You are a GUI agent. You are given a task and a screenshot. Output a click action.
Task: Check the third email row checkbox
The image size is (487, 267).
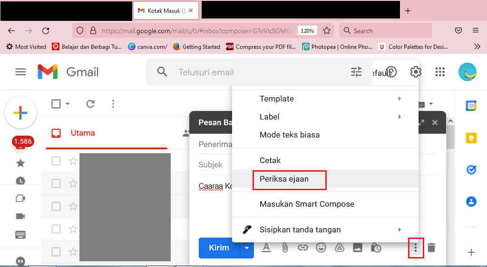click(x=56, y=206)
